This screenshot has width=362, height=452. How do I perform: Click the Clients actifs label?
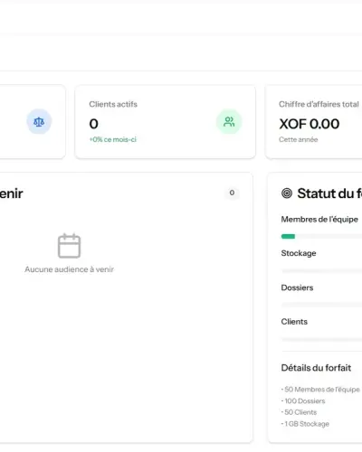coord(113,104)
